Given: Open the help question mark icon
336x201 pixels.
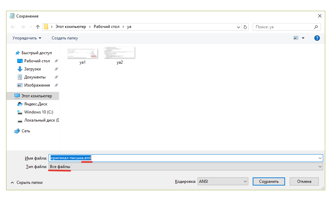Looking at the screenshot, I should [x=317, y=38].
